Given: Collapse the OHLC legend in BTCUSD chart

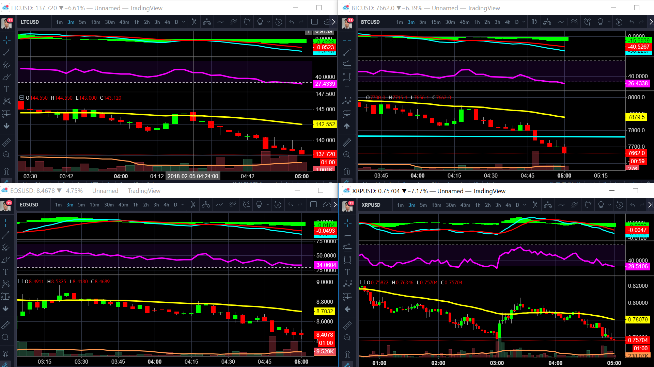Looking at the screenshot, I should pos(362,97).
